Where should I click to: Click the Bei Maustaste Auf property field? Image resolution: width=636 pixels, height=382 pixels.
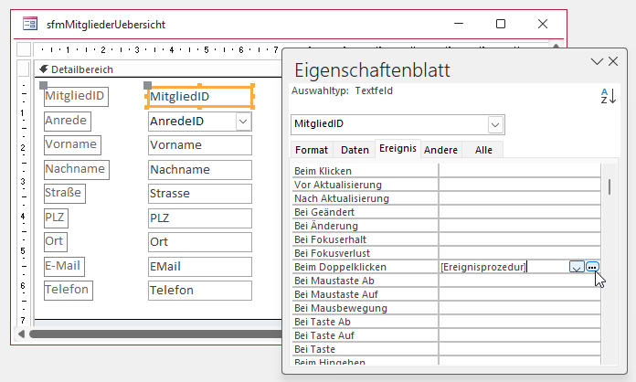tap(520, 294)
